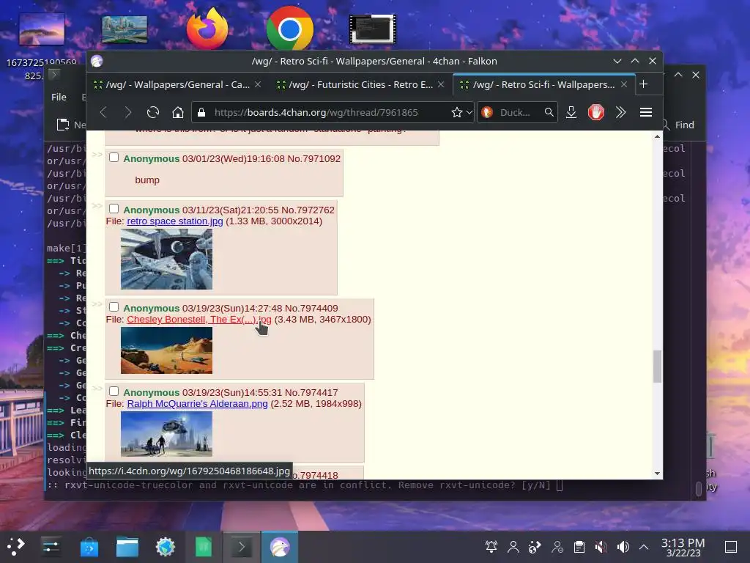Check the box for post No.7972762

(x=114, y=209)
